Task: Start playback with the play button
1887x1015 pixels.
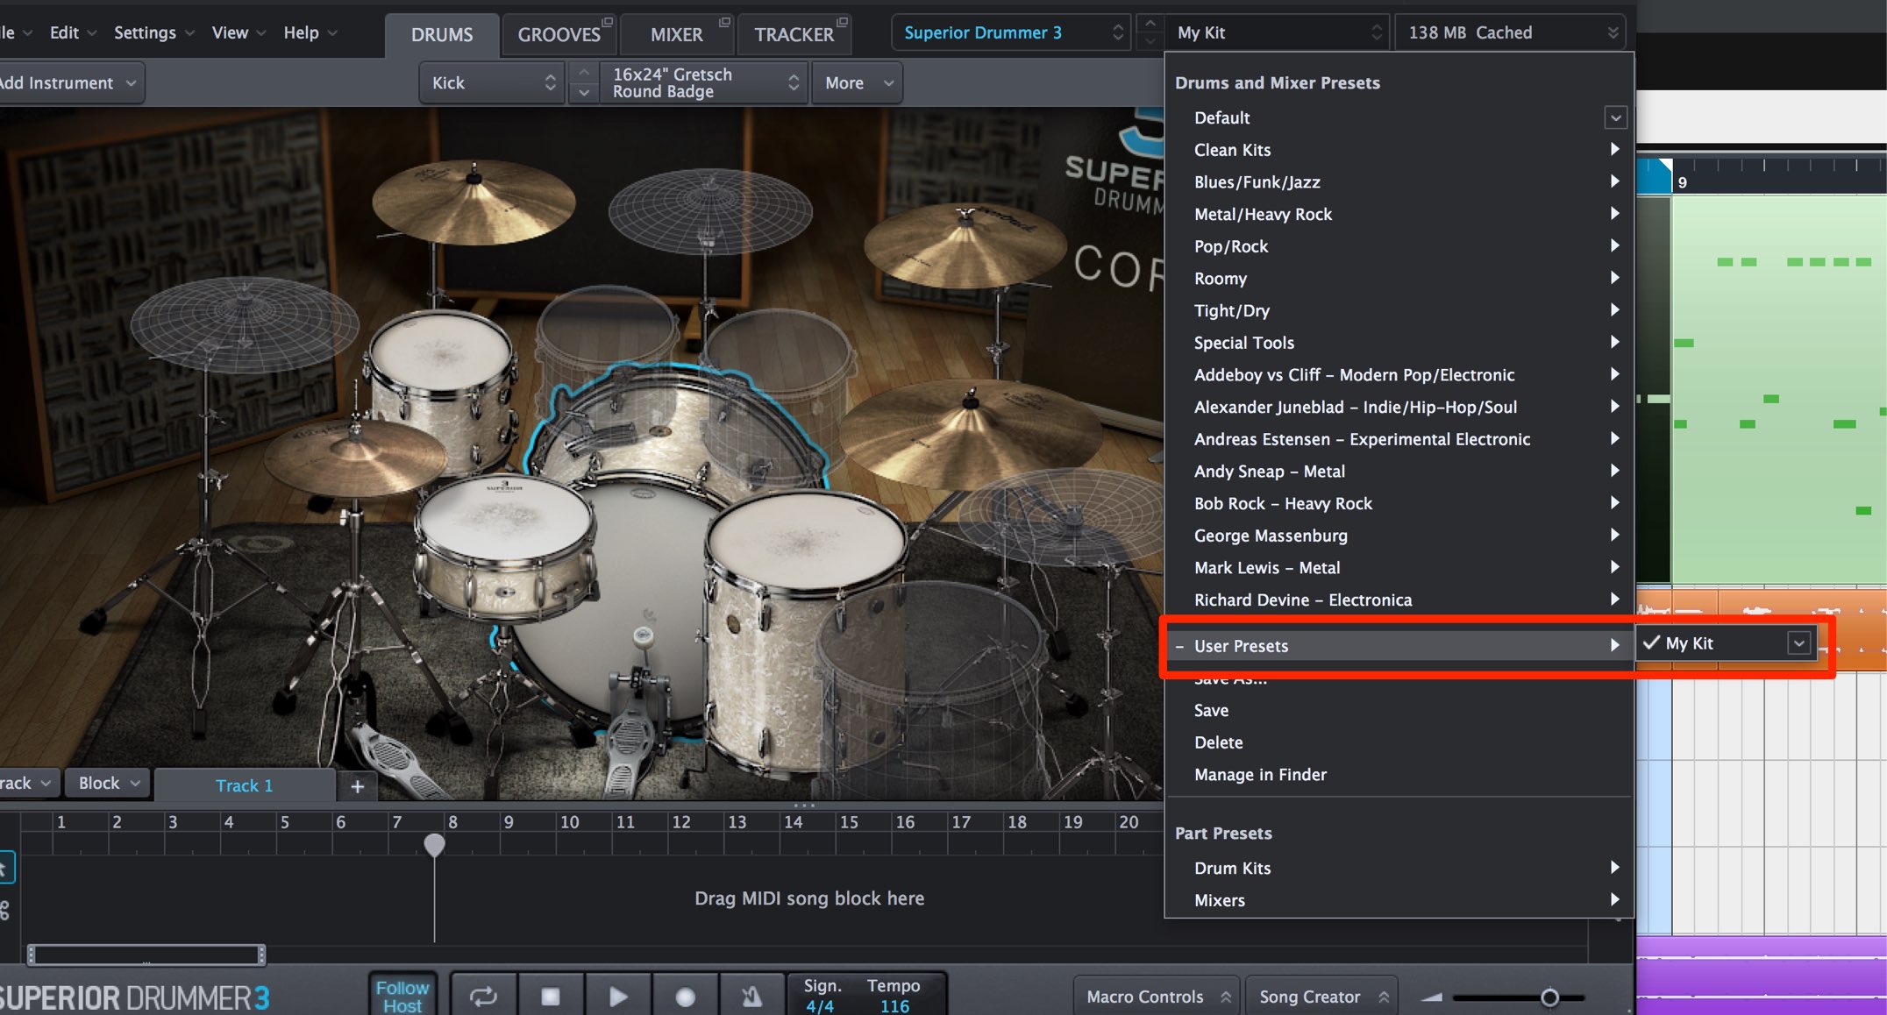Action: pyautogui.click(x=618, y=997)
